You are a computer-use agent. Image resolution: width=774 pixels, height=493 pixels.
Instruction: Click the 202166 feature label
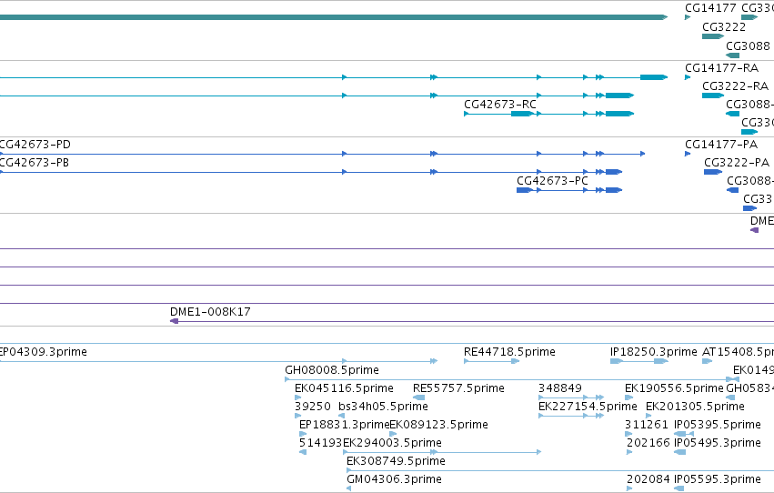click(648, 443)
